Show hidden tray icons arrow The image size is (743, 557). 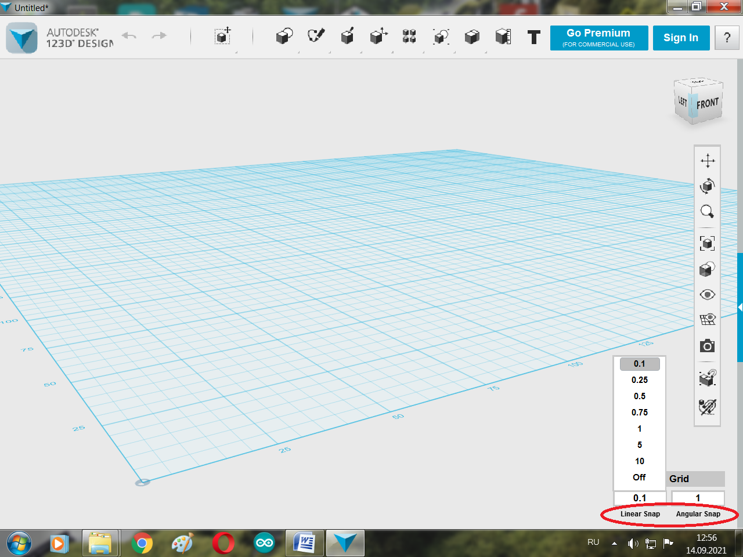614,543
